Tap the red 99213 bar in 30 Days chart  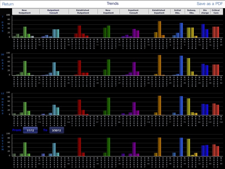tap(79, 68)
